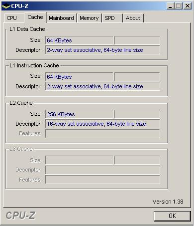Image resolution: width=194 pixels, height=226 pixels.
Task: Click the empty L3 Cache Size field
Action: [79, 160]
